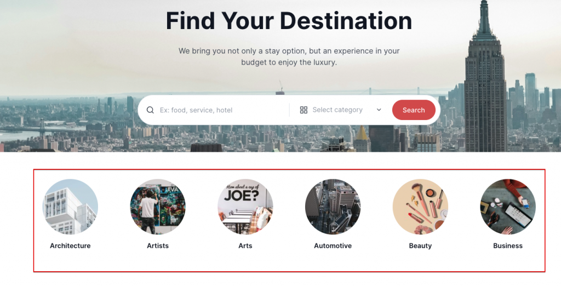
Task: Follow the Artists text link
Action: [158, 246]
